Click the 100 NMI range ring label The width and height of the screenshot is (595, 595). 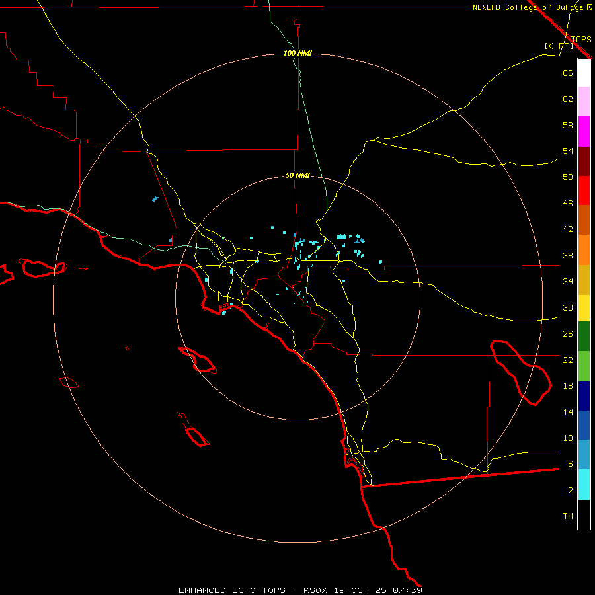(x=297, y=53)
